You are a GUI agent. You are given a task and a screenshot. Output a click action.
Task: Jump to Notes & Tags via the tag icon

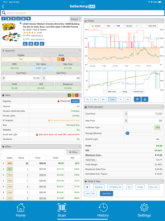28,19
